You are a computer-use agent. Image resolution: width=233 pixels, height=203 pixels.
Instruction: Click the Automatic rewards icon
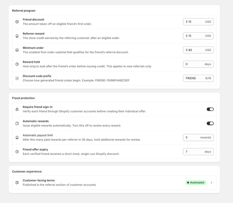pyautogui.click(x=17, y=123)
